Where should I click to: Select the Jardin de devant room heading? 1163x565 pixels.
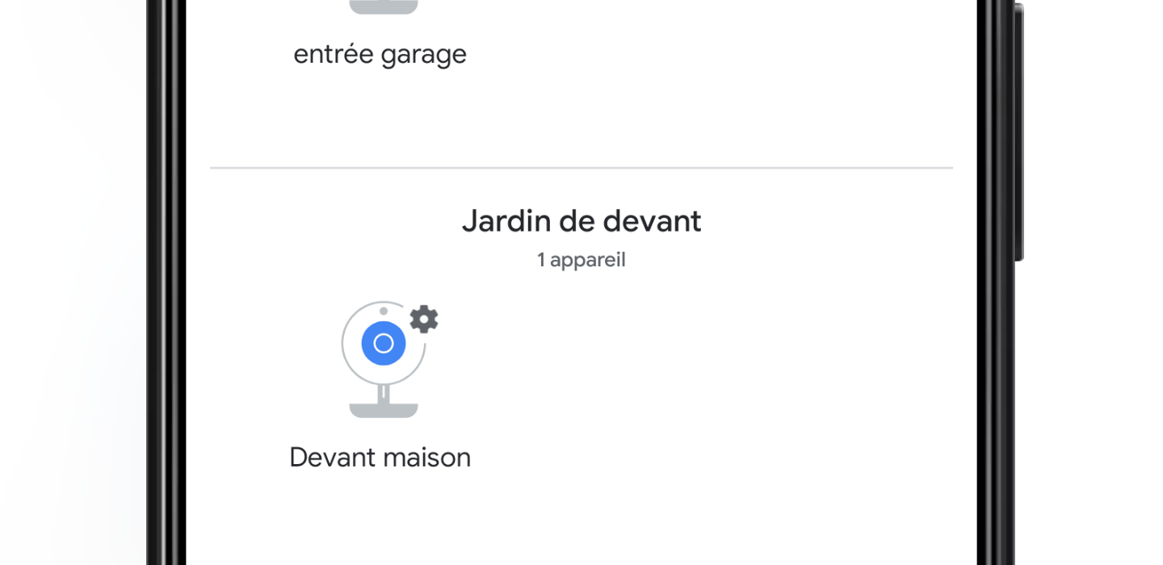[581, 221]
